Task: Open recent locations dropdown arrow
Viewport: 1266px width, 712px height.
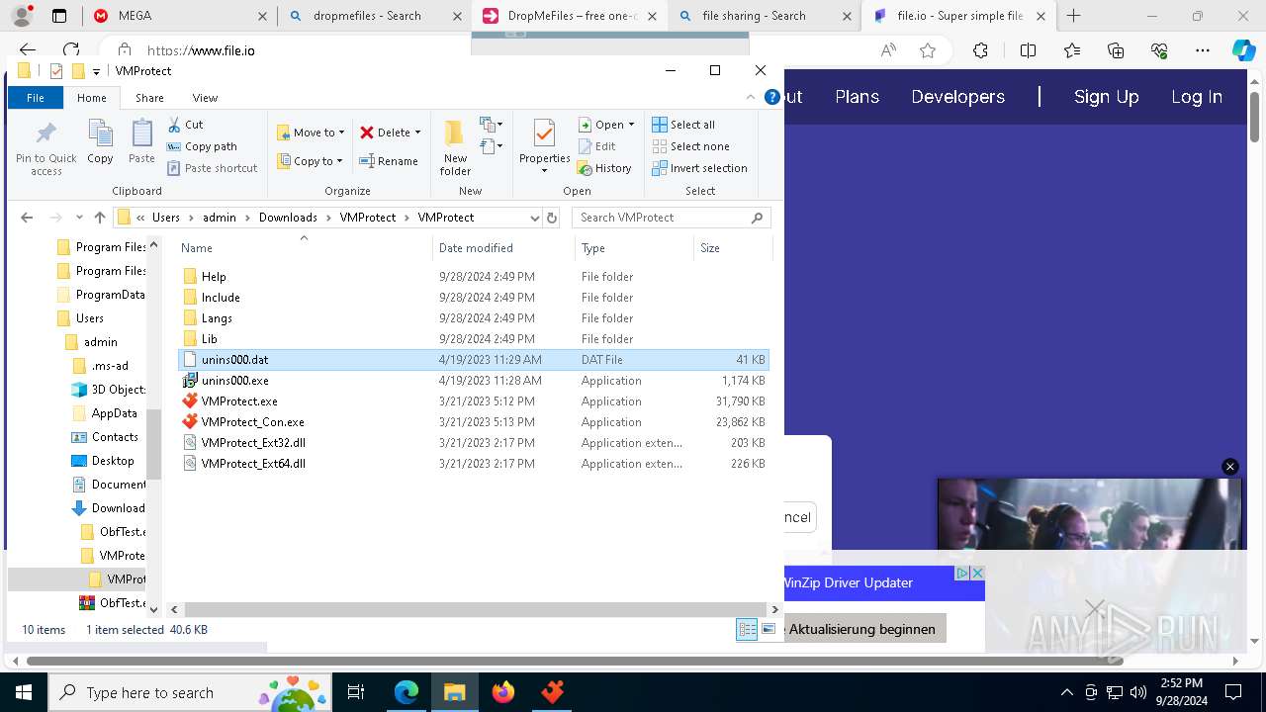Action: [79, 218]
